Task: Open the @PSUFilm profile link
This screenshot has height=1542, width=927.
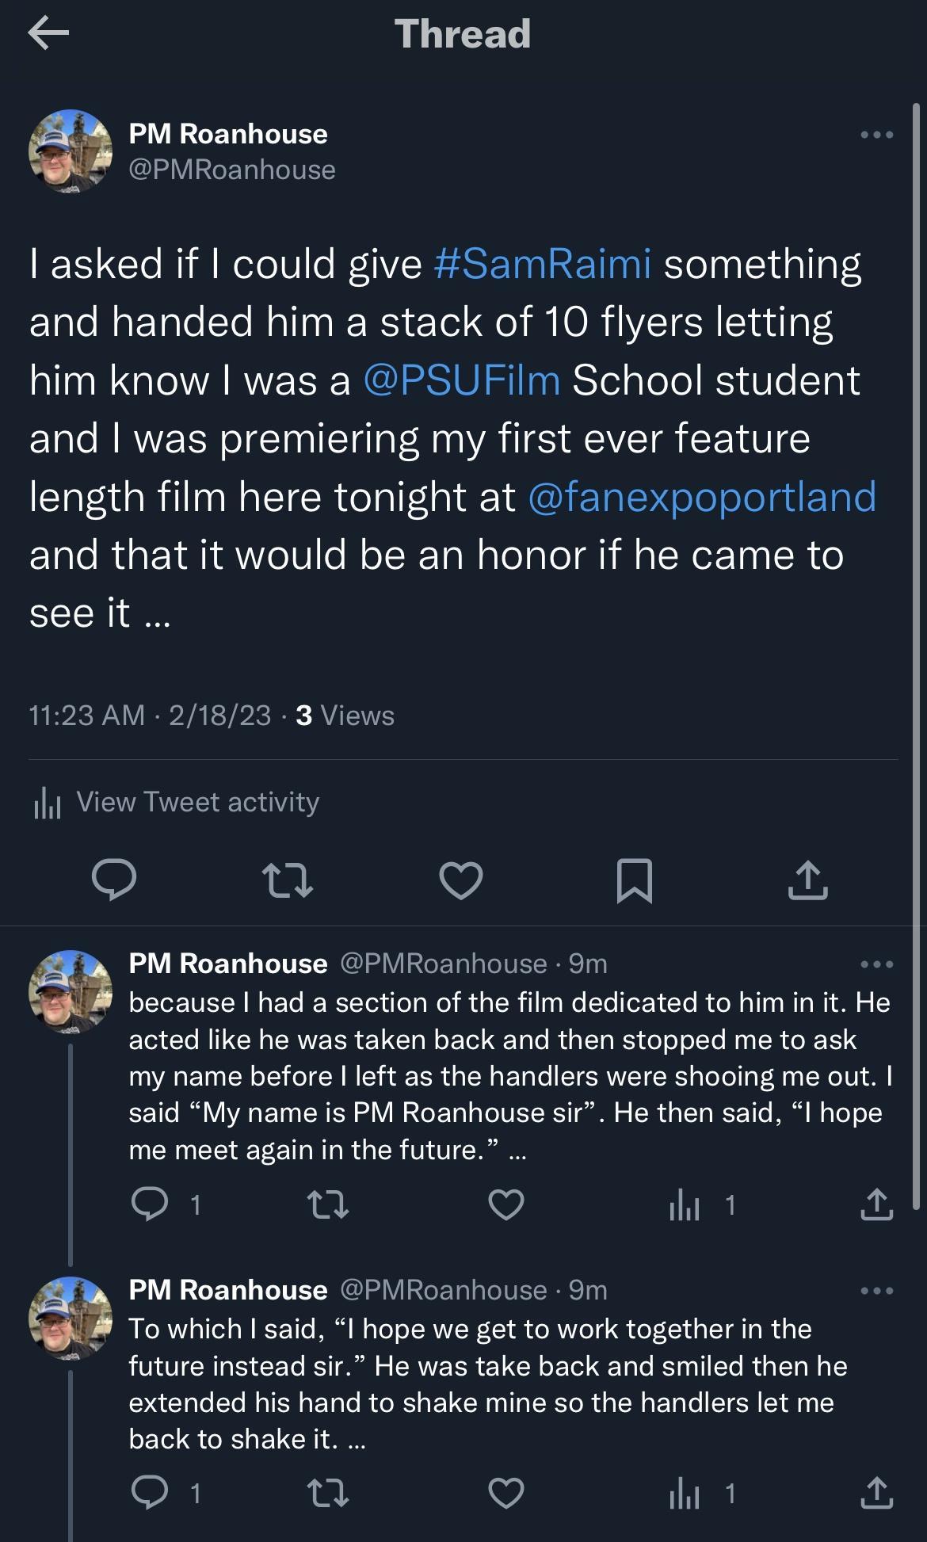Action: coord(464,379)
